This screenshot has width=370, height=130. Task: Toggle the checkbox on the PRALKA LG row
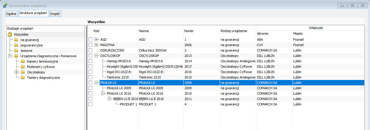91,83
